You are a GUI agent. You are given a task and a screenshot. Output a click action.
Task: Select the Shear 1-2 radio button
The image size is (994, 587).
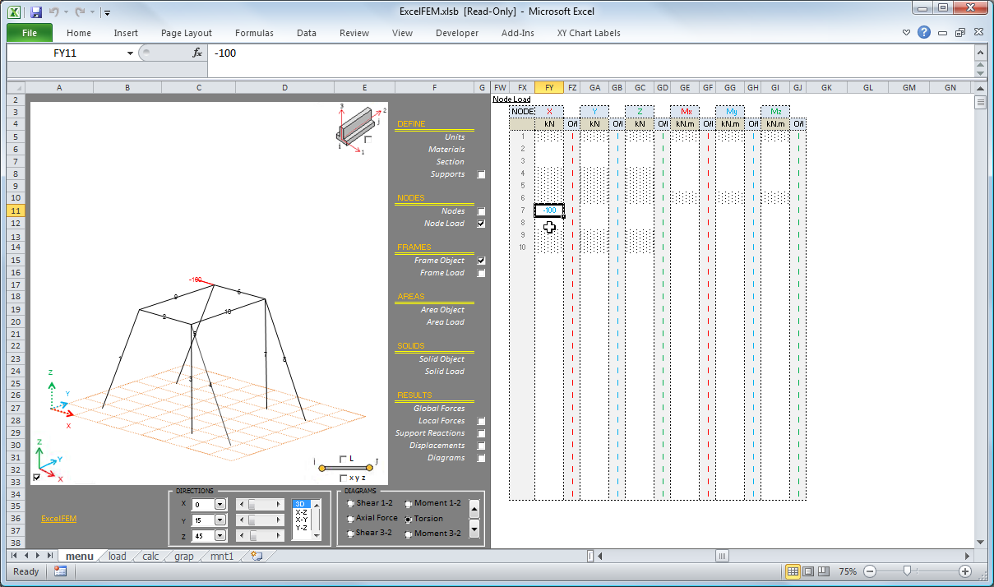351,503
